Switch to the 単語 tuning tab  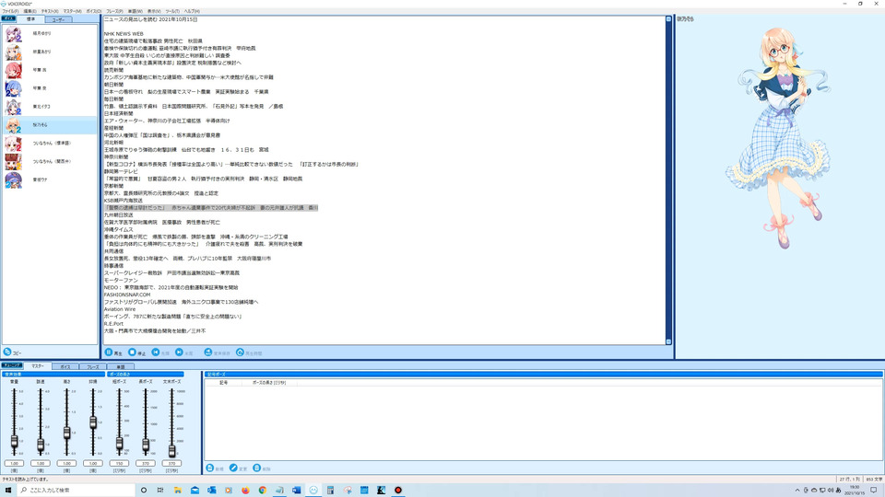(120, 367)
